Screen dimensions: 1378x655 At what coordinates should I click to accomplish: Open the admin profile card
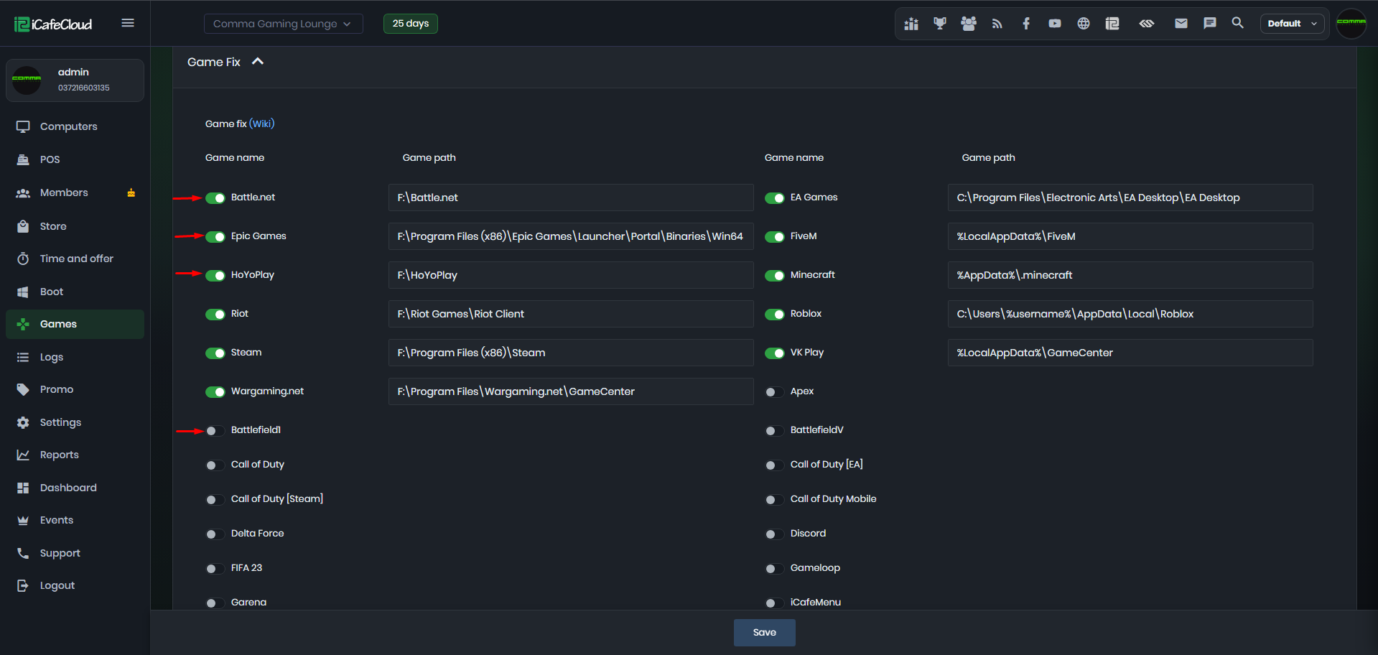coord(75,80)
